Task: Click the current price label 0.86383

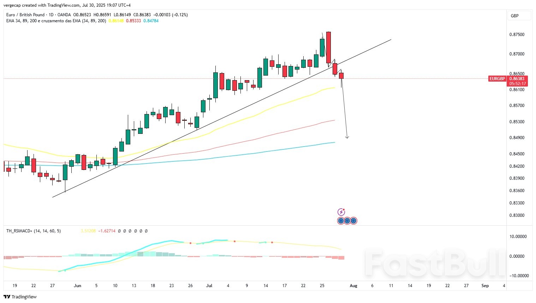Action: pos(517,78)
